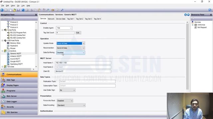Image resolution: width=213 pixels, height=119 pixels.
Task: Open the Web Server category
Action: [x=19, y=96]
